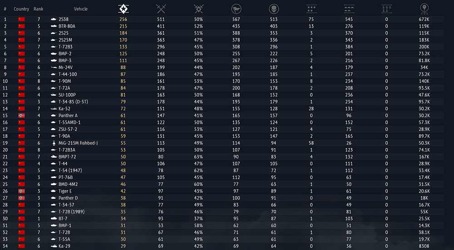Click the flag icon in Panther A row
Image resolution: width=454 pixels, height=250 pixels.
click(21, 115)
